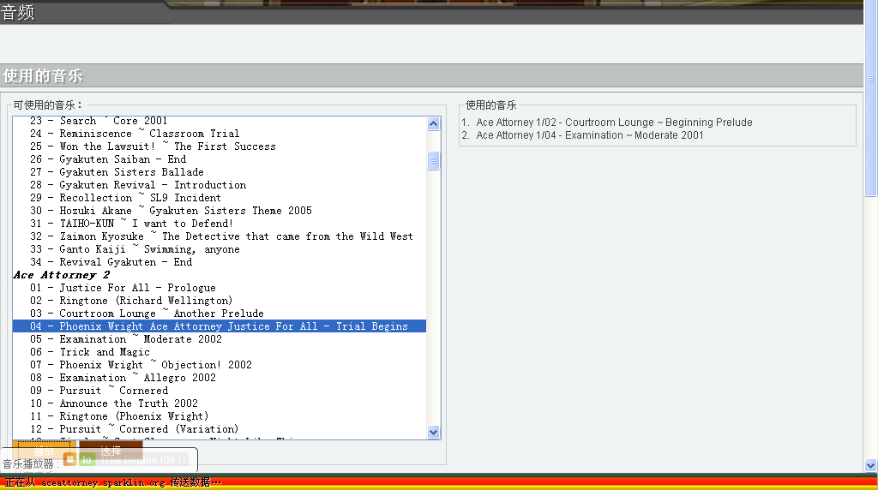Select '33 - Ganto Kaiji ~ Swimming, anyone'

[219, 249]
